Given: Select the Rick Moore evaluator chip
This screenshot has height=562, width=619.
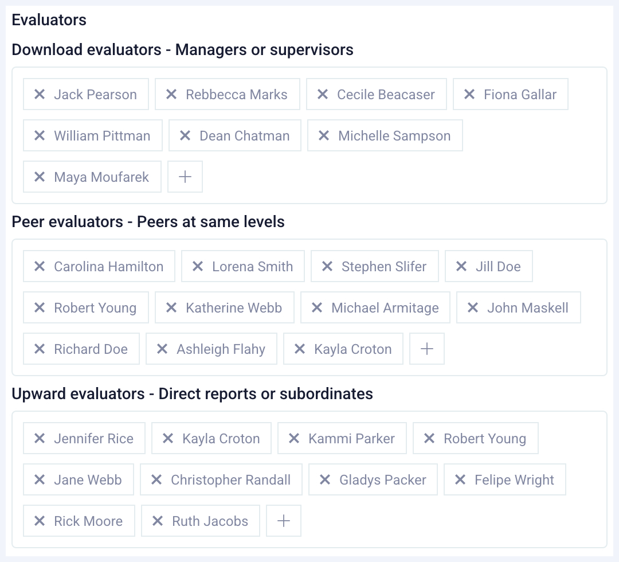Looking at the screenshot, I should click(79, 521).
